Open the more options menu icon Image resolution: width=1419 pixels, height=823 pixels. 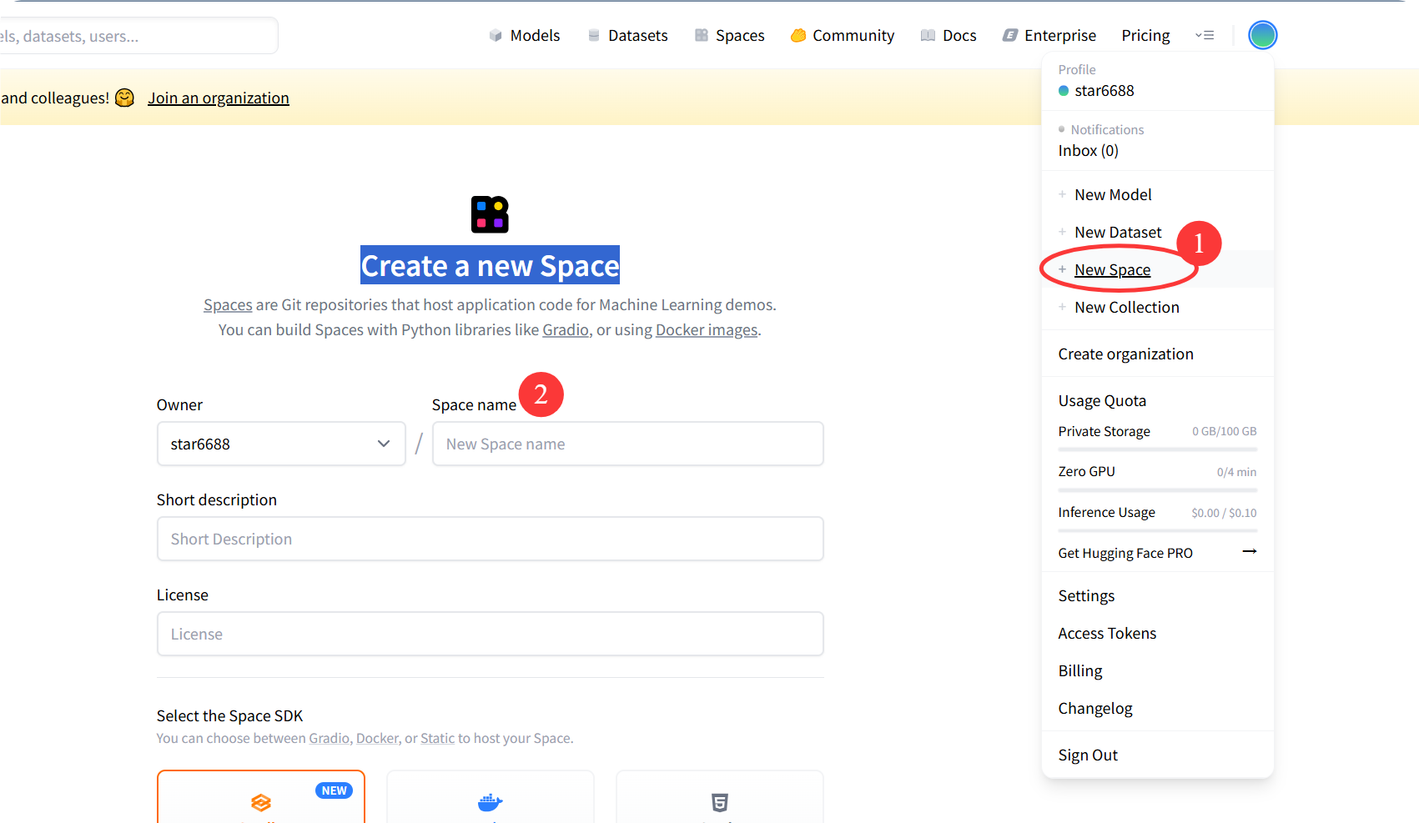[x=1205, y=35]
